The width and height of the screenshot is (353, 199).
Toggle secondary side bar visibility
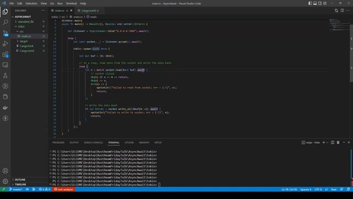coord(320,3)
